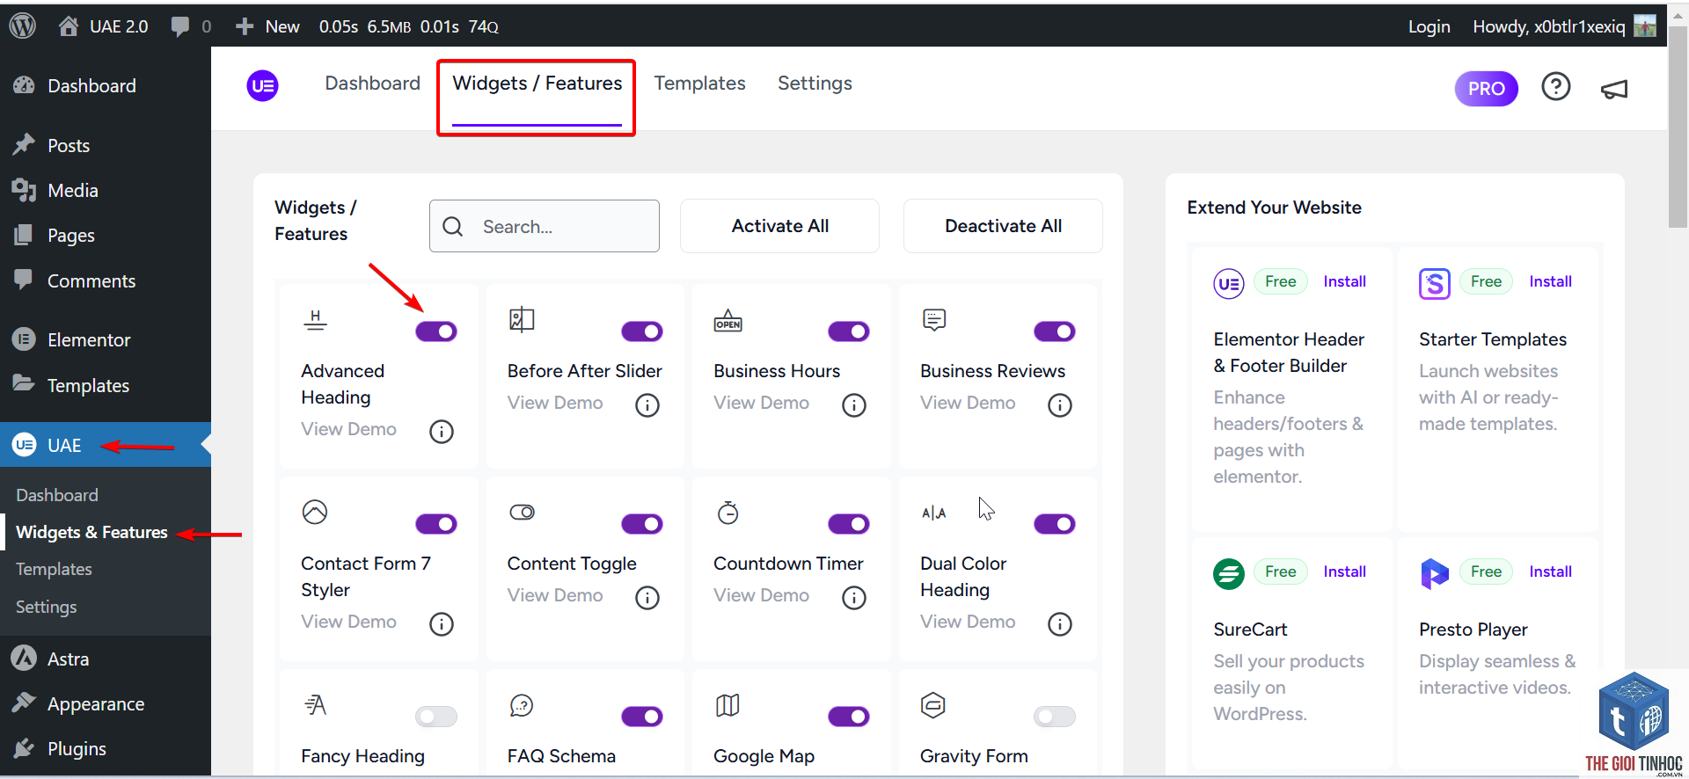Image resolution: width=1689 pixels, height=779 pixels.
Task: Disable the Dual Color Heading toggle
Action: [1055, 524]
